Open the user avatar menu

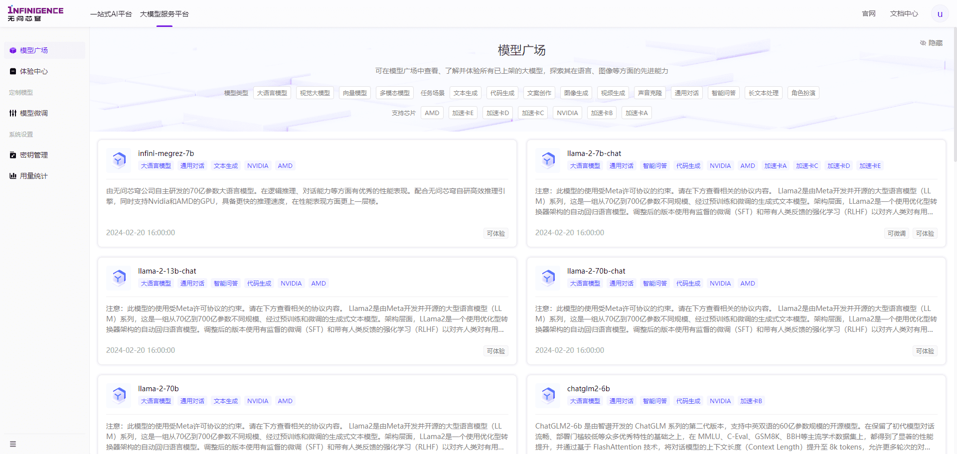tap(940, 14)
